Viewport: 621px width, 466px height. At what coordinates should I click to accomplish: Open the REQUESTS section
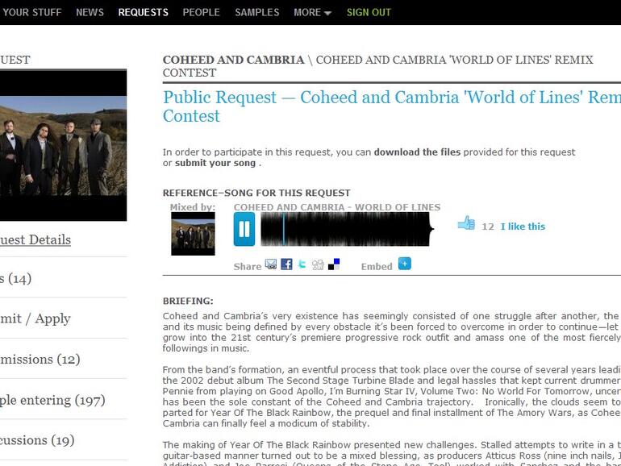[x=143, y=12]
